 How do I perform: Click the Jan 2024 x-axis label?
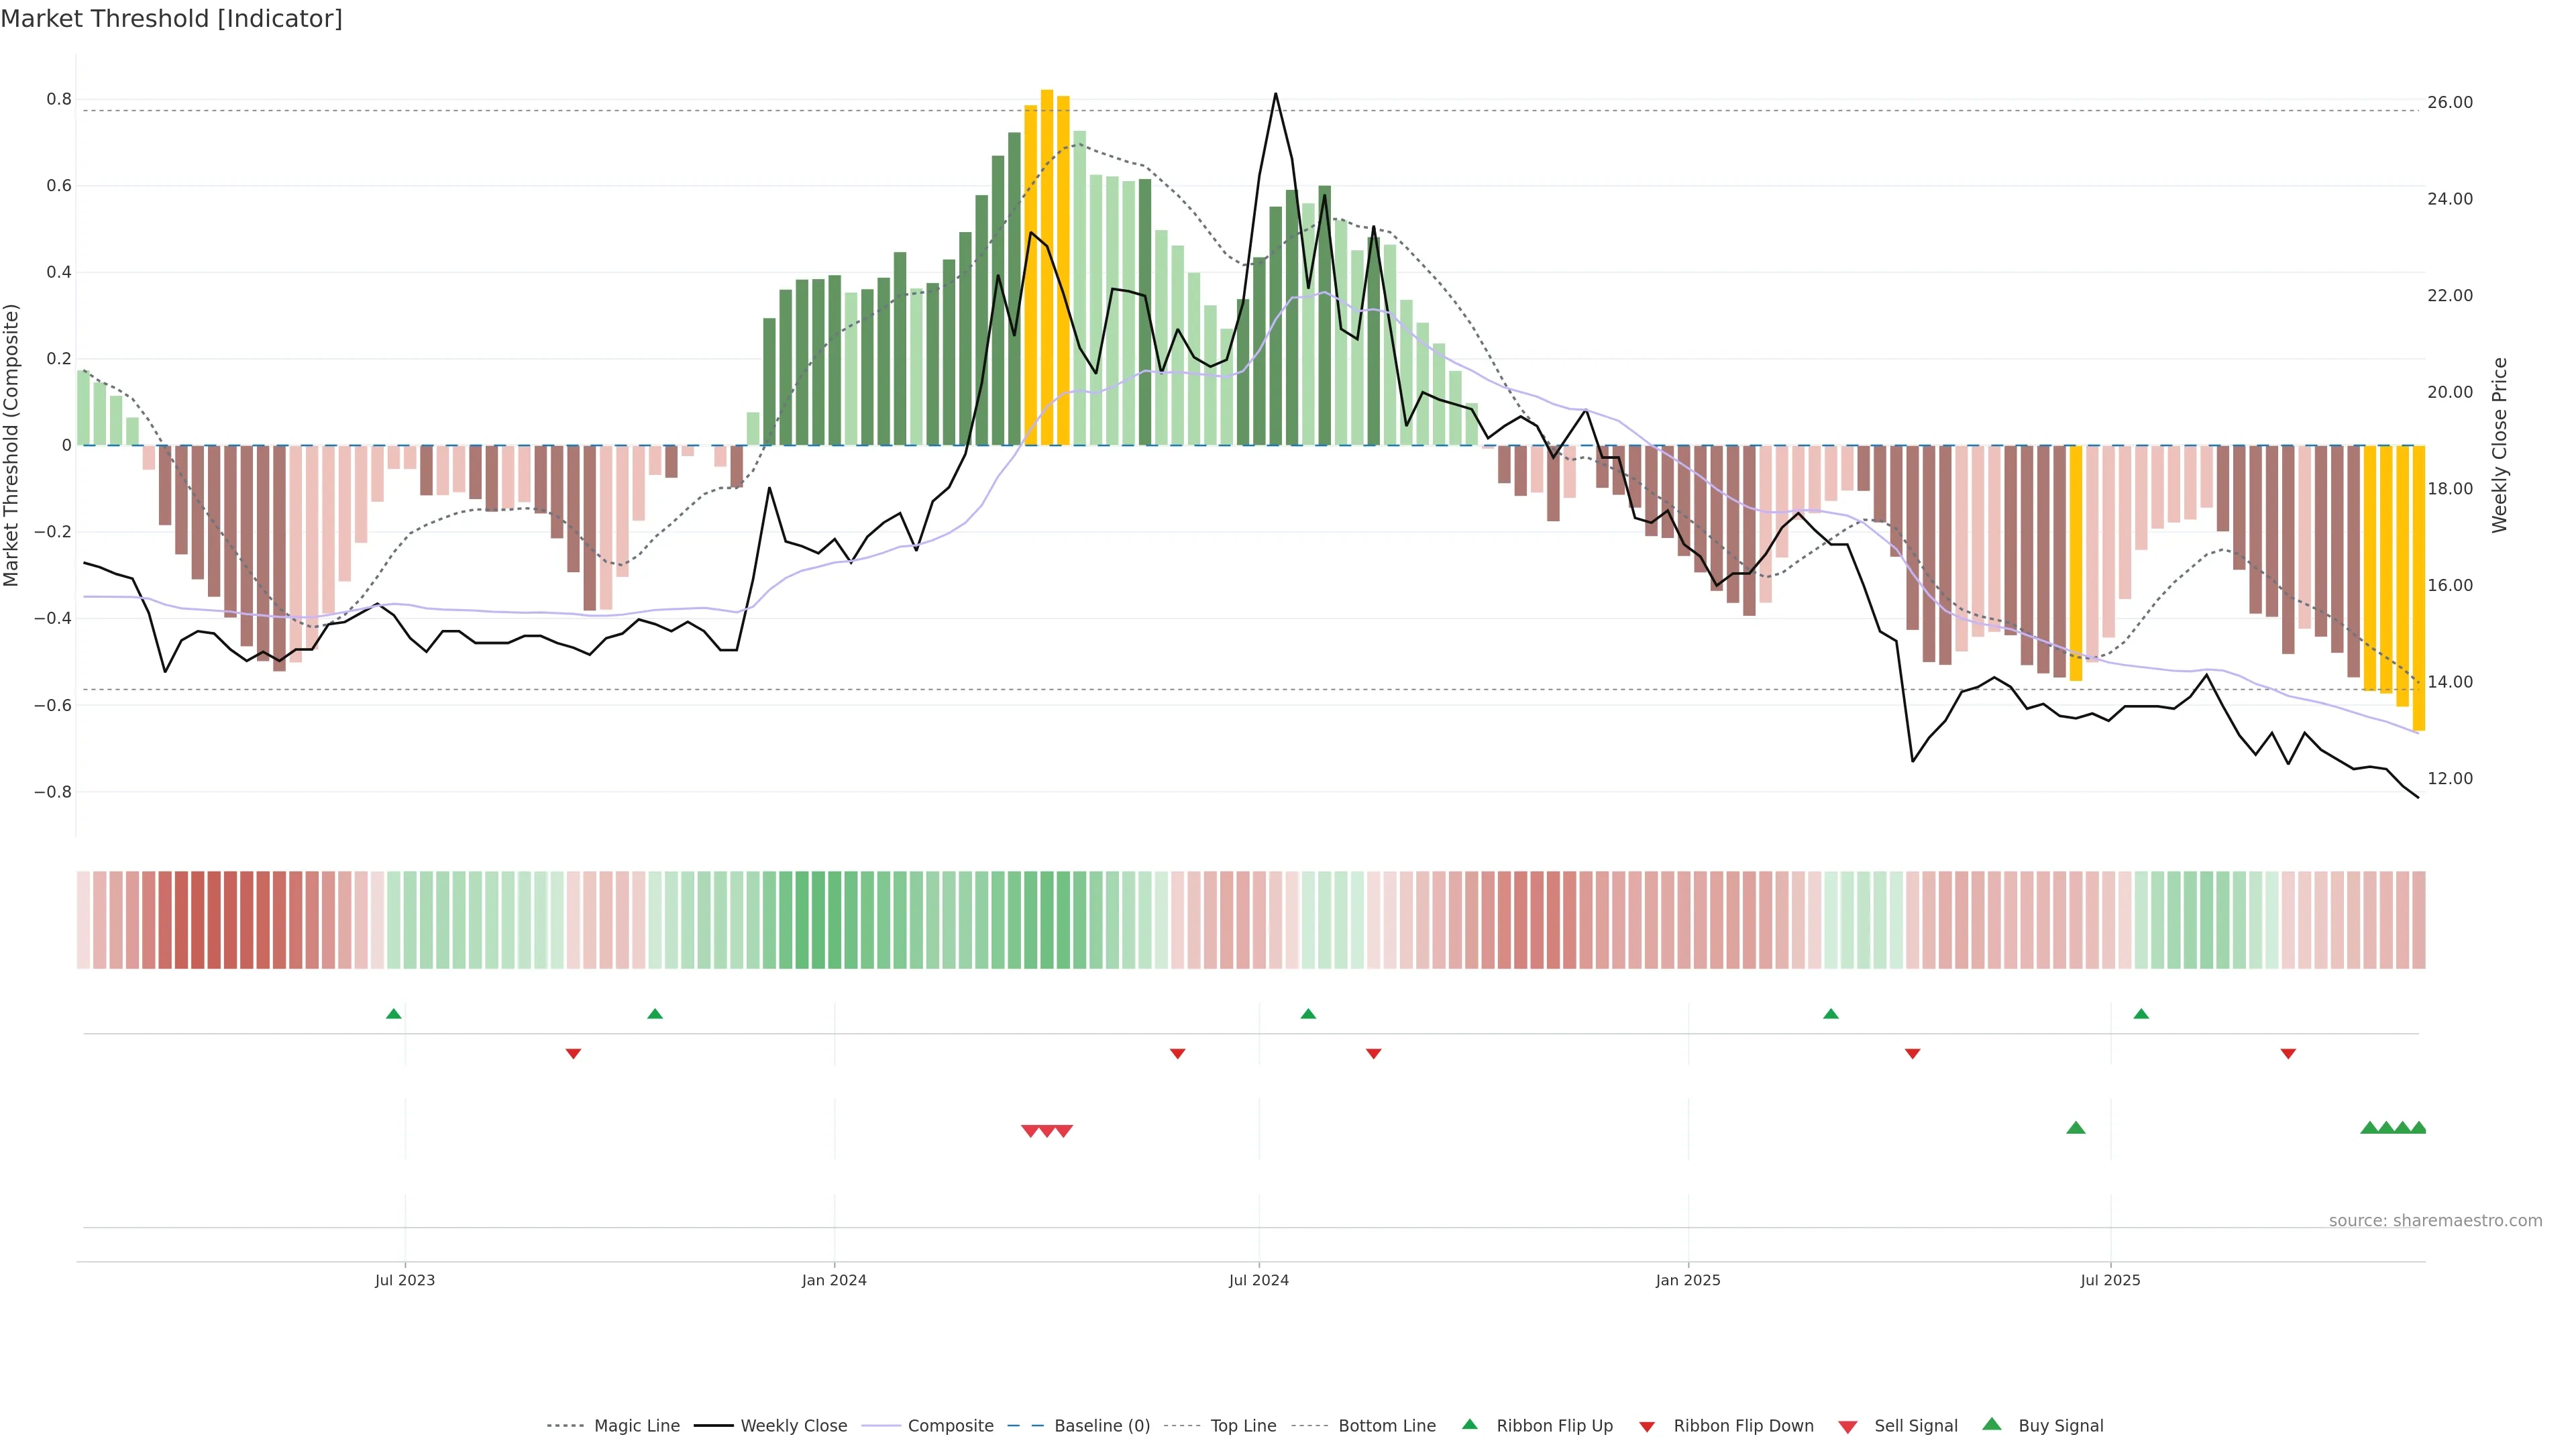(x=834, y=1280)
